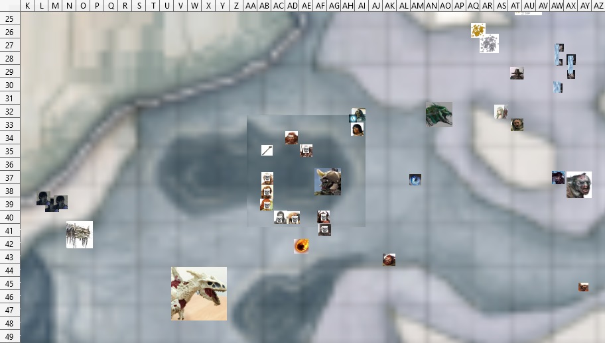Click the wide-brim hat man token
This screenshot has height=343, width=605.
click(x=517, y=73)
